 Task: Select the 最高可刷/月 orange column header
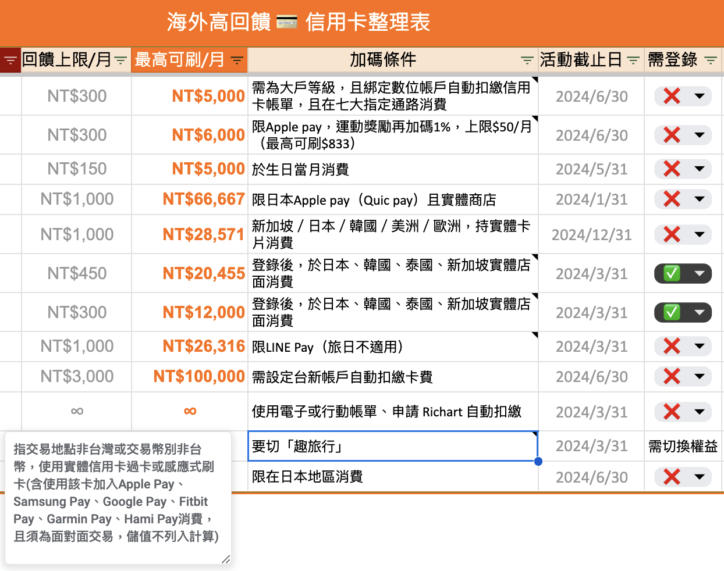[x=190, y=60]
